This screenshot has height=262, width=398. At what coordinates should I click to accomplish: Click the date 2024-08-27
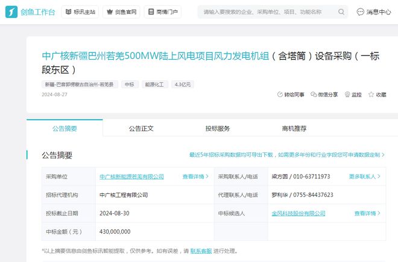point(54,95)
